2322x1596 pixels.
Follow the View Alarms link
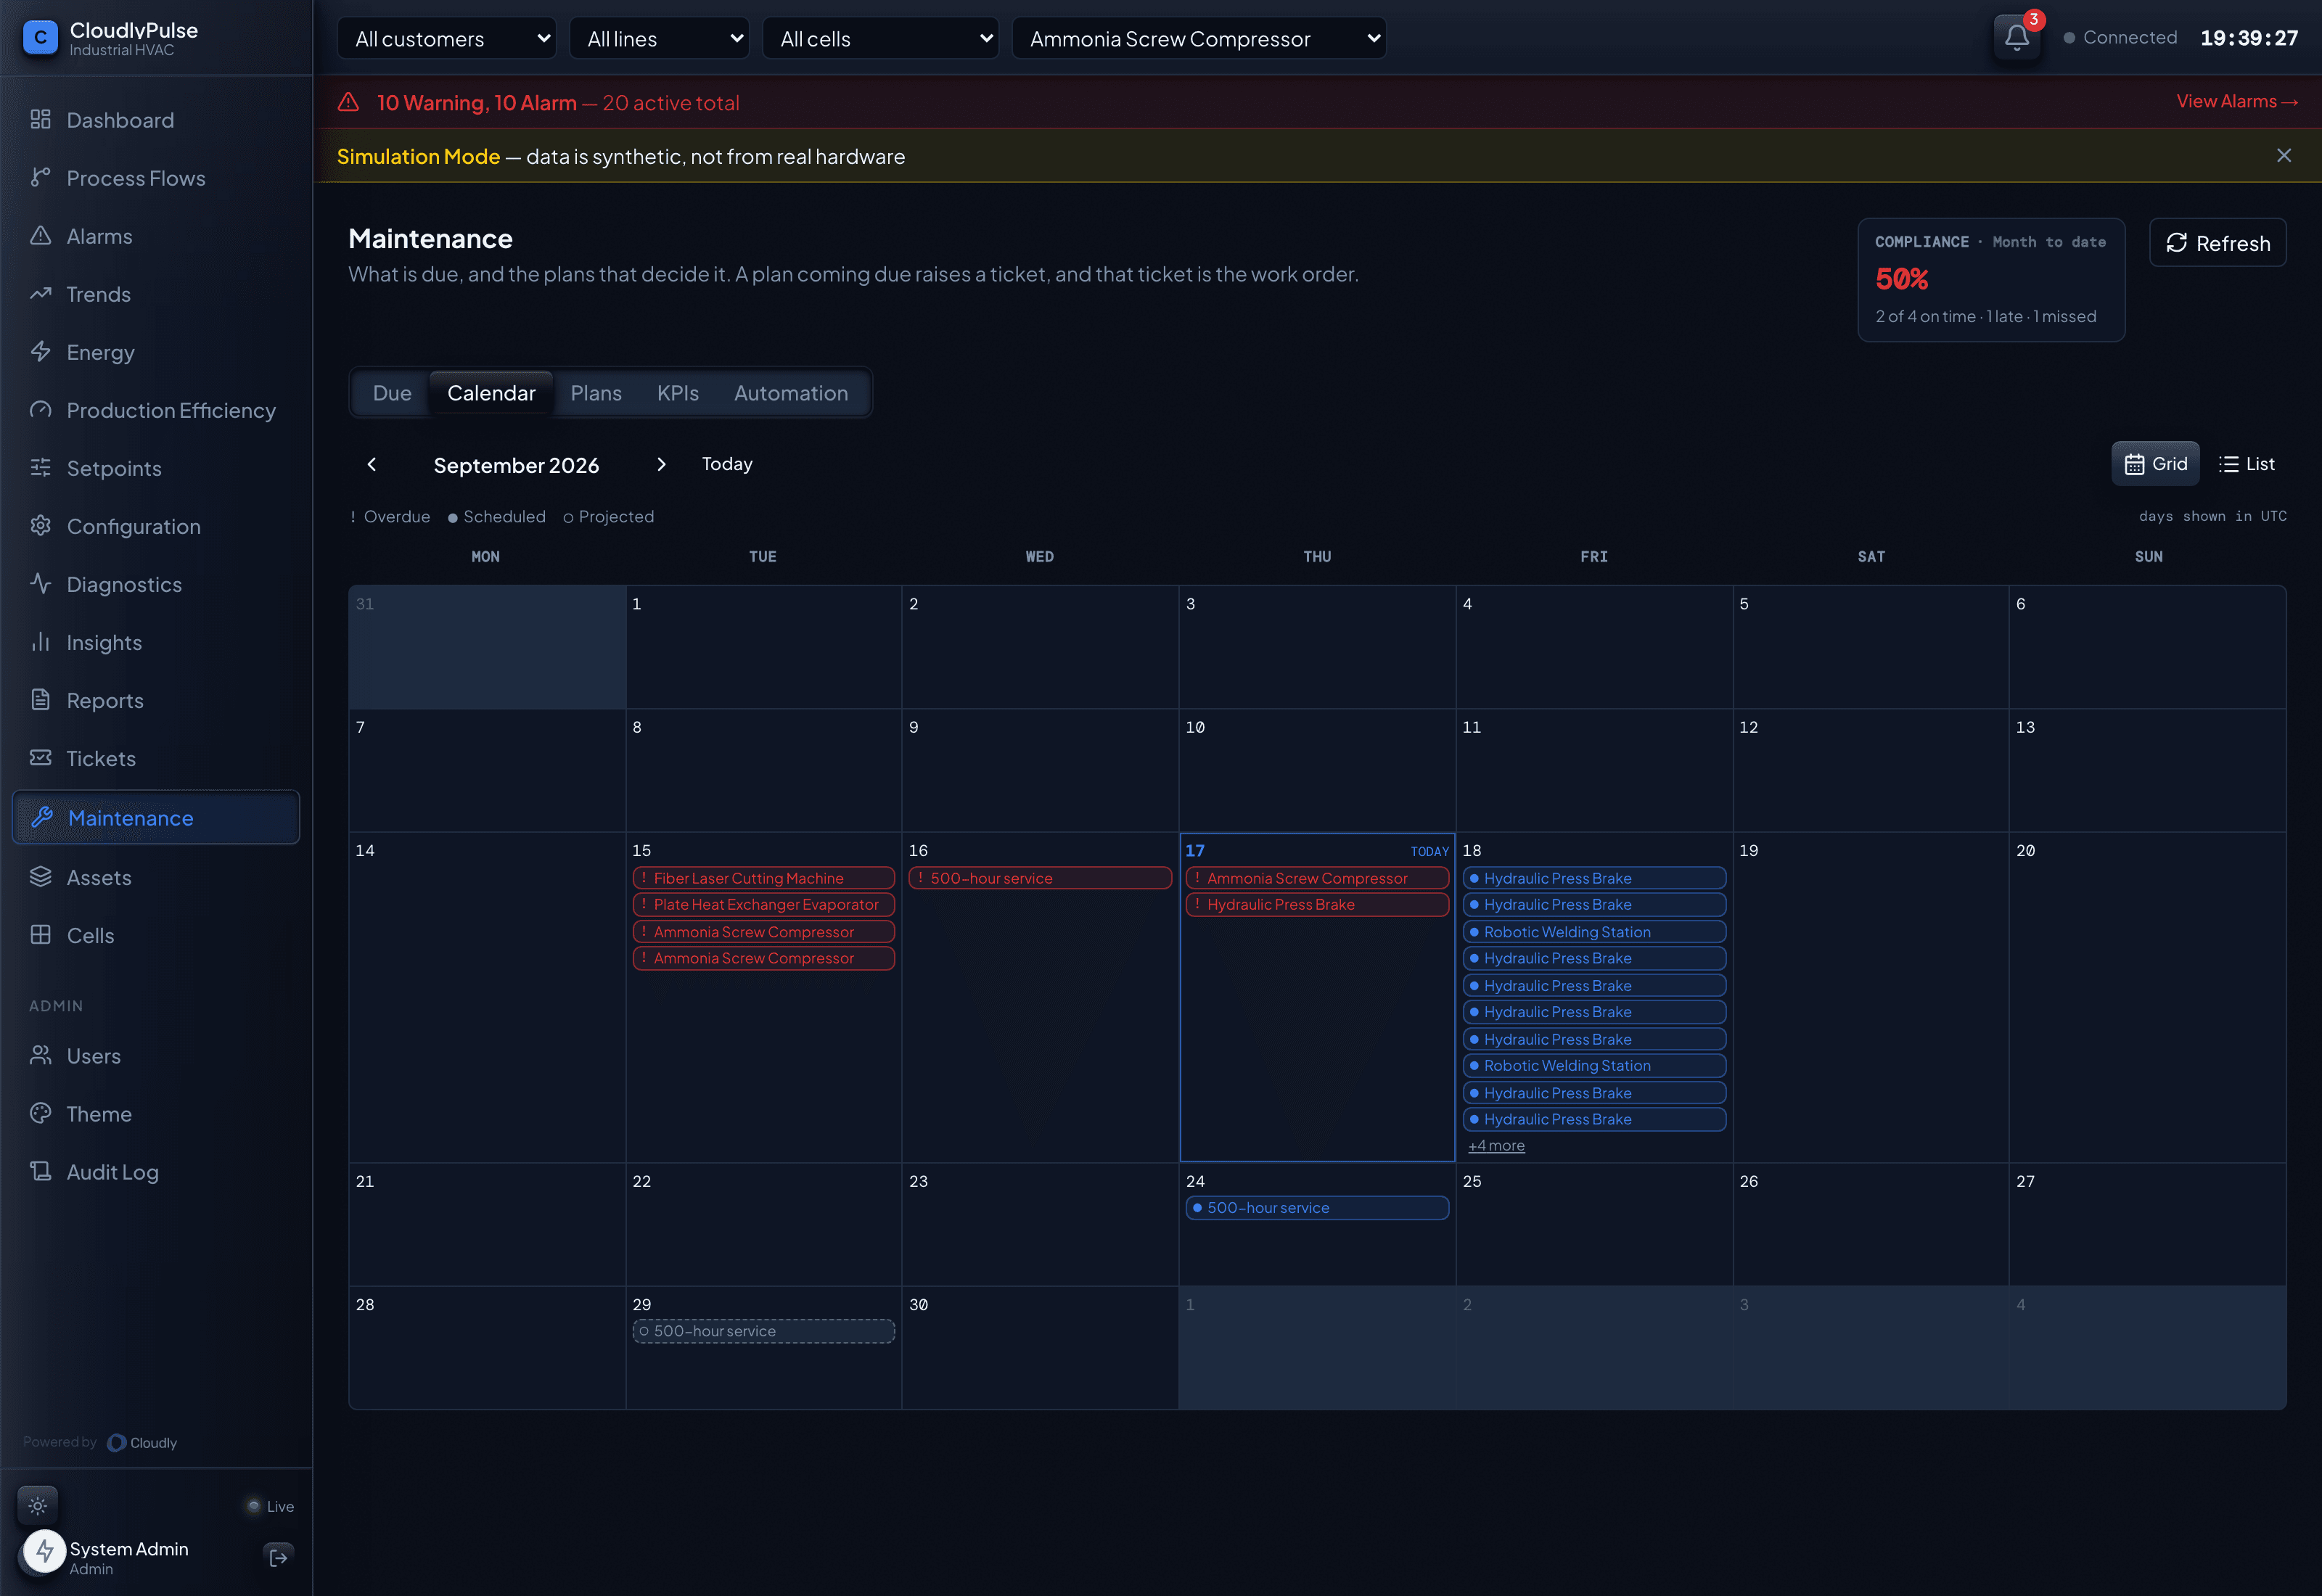point(2237,102)
